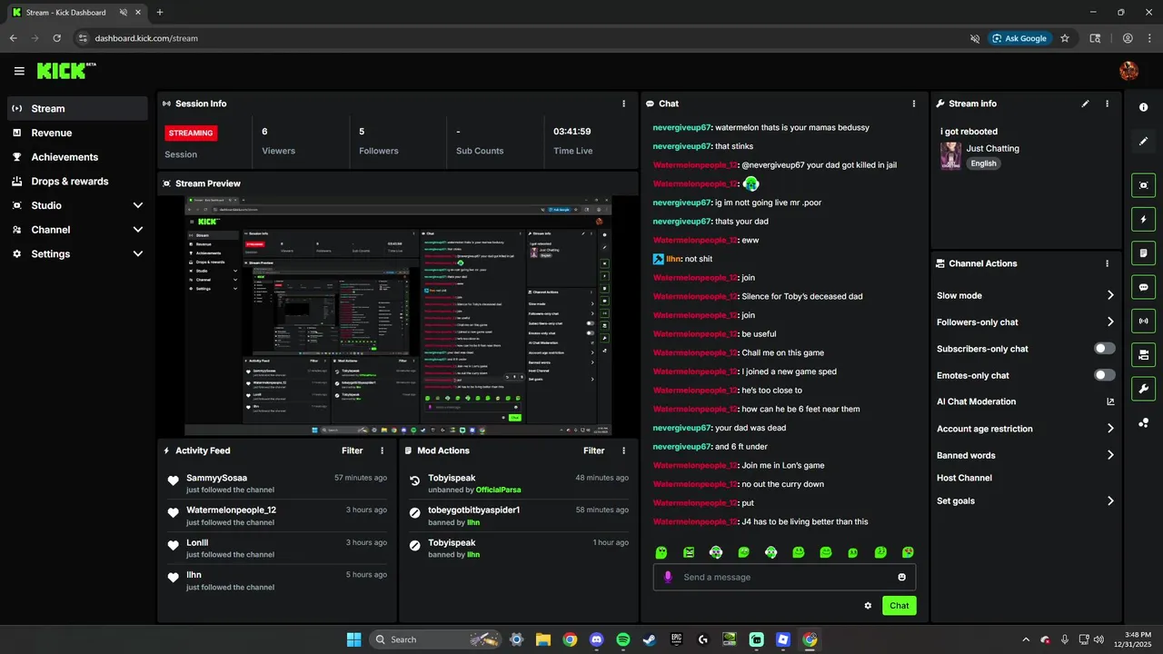Open Channel Actions three-dot menu

pos(1107,263)
